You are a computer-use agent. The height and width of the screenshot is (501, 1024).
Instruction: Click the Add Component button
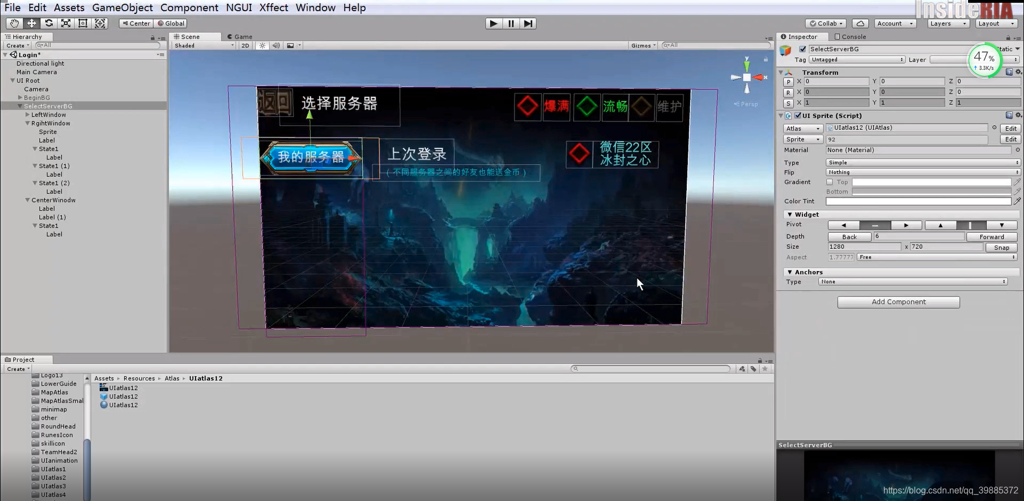coord(898,302)
